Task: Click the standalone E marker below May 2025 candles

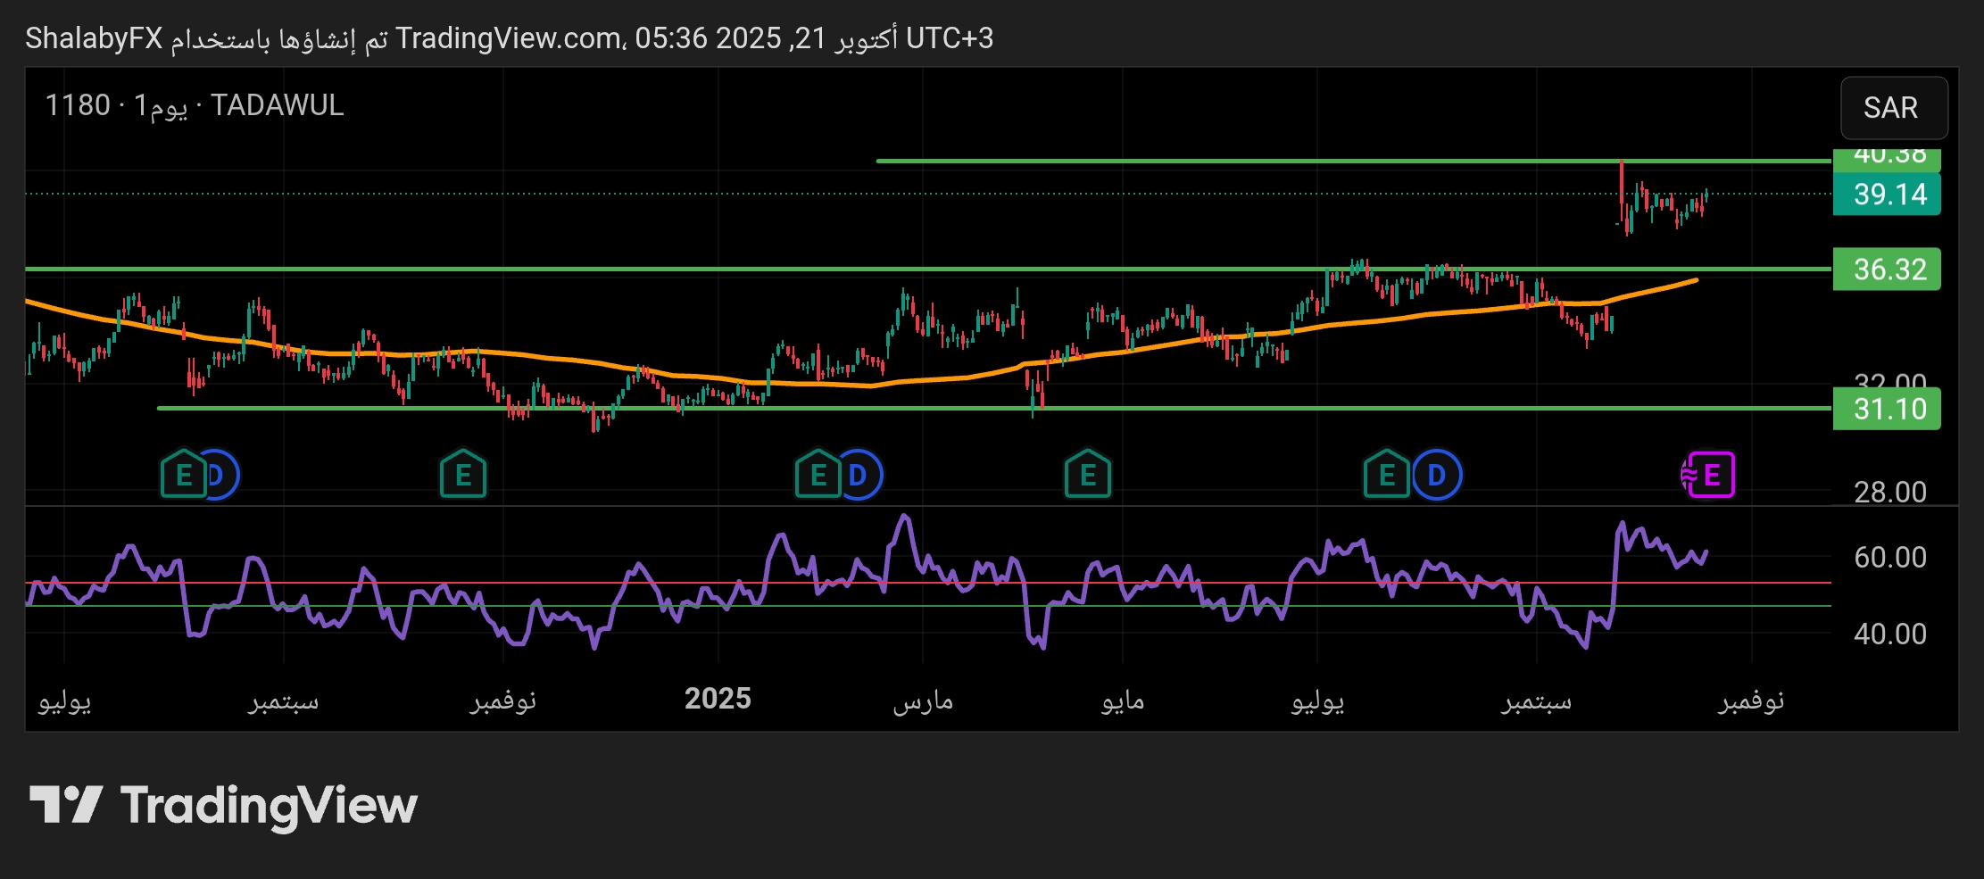Action: click(x=1087, y=475)
